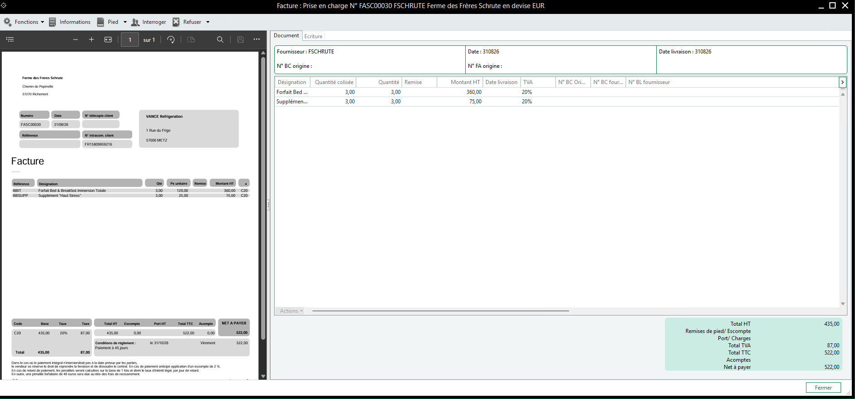Zoom out the PDF with minus icon
Screen dimensions: 855x399
[x=76, y=40]
